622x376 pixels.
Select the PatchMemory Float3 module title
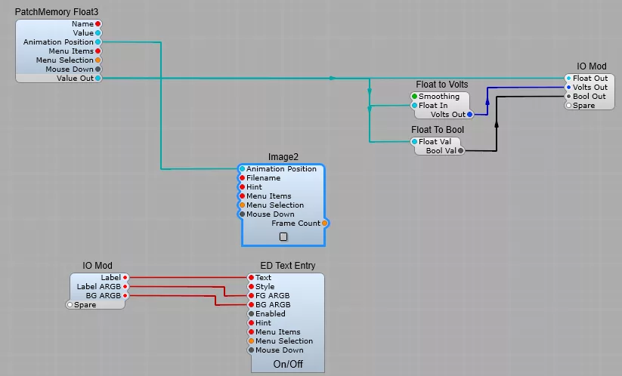pyautogui.click(x=57, y=12)
